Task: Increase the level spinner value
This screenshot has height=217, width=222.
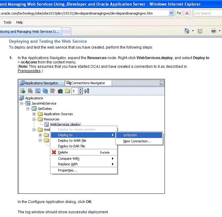Action: coord(80,89)
